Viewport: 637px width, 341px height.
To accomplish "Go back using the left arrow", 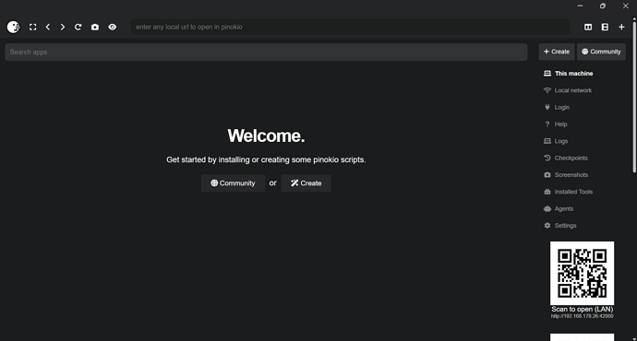I will click(48, 27).
